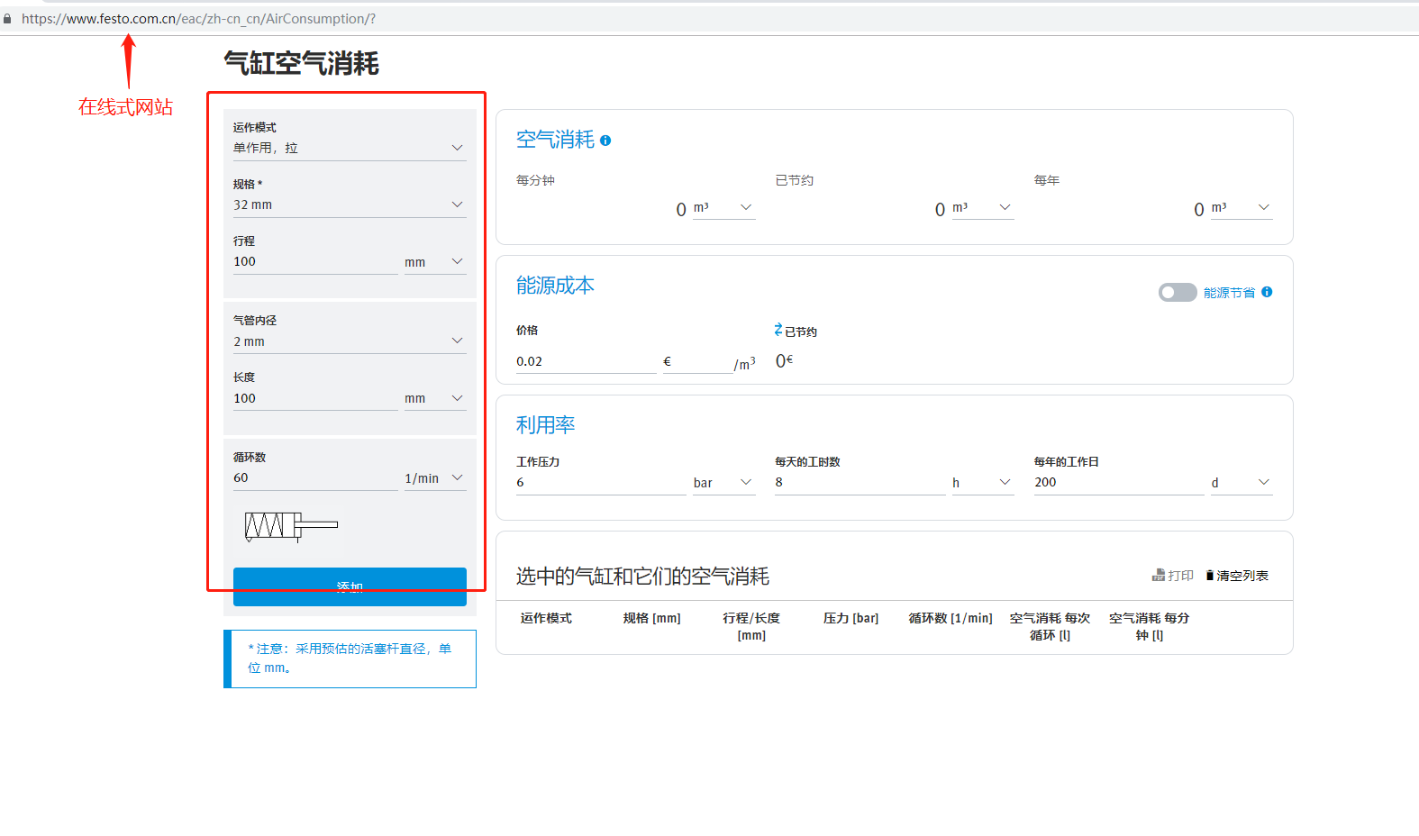
Task: Click the blue 添加 button
Action: tap(350, 586)
